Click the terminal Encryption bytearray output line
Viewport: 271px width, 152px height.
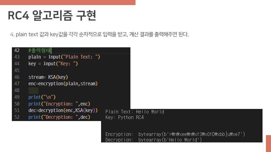pos(175,134)
